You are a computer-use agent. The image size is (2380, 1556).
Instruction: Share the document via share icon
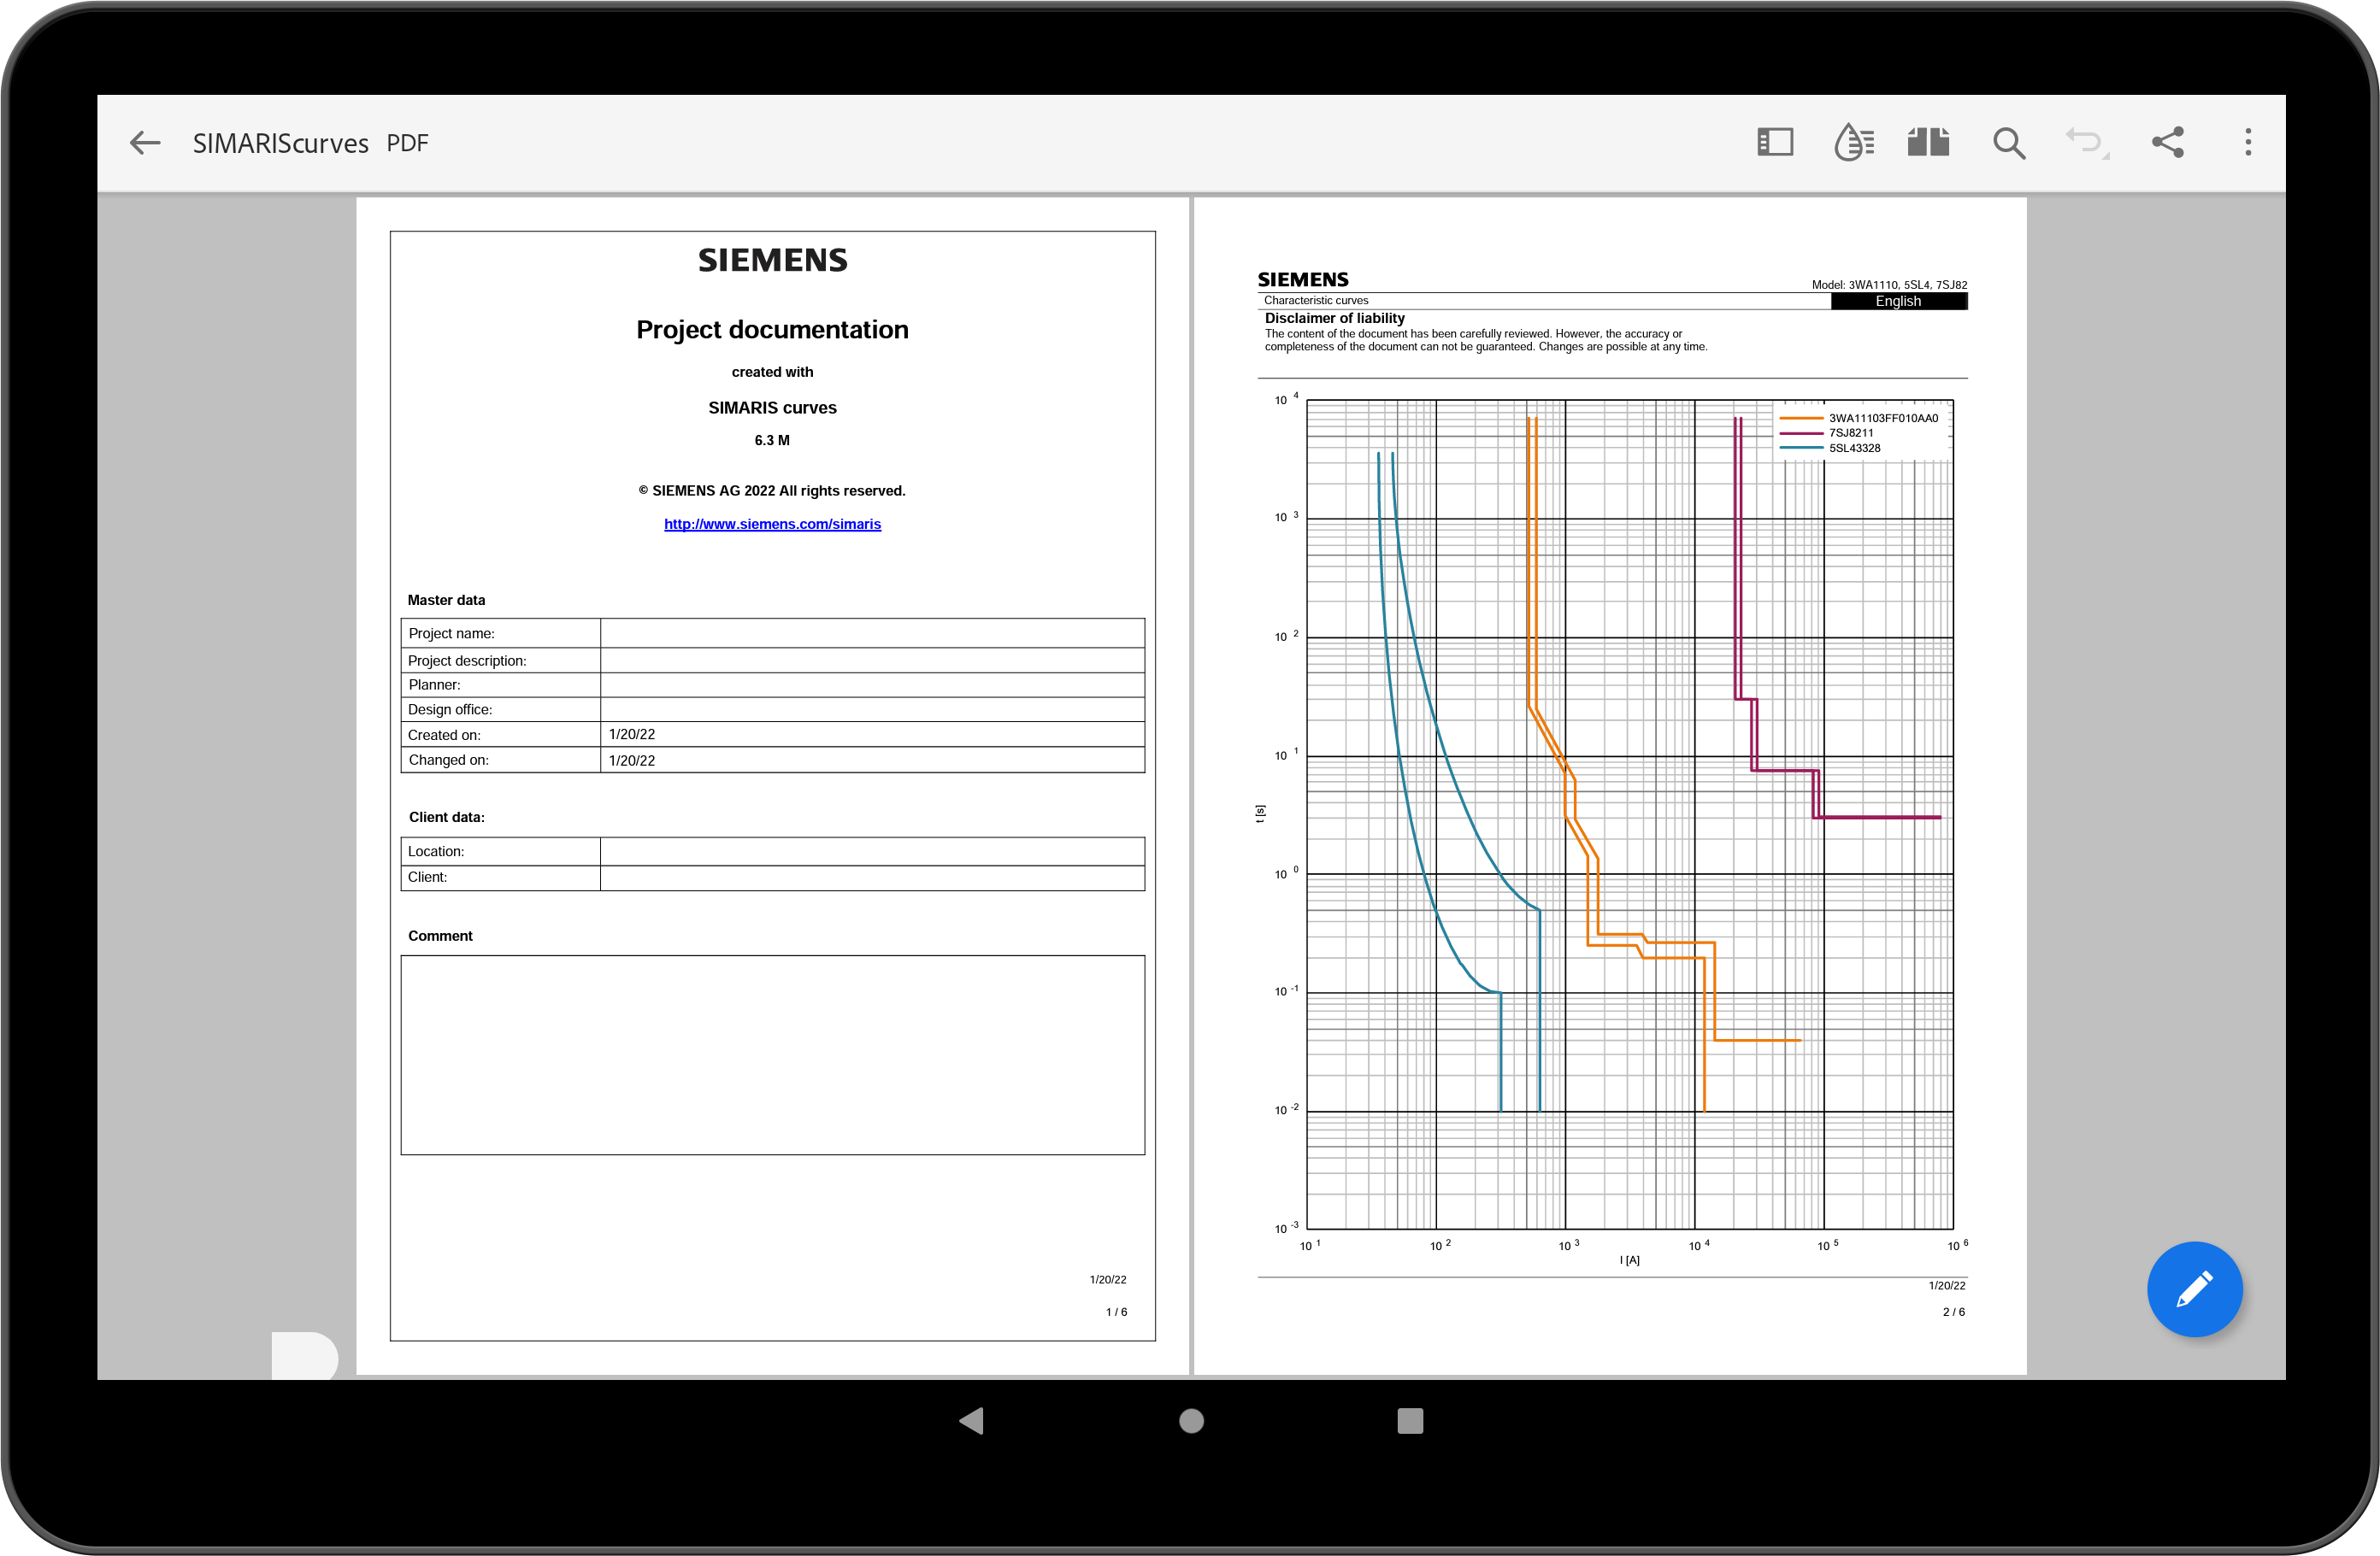click(2167, 142)
